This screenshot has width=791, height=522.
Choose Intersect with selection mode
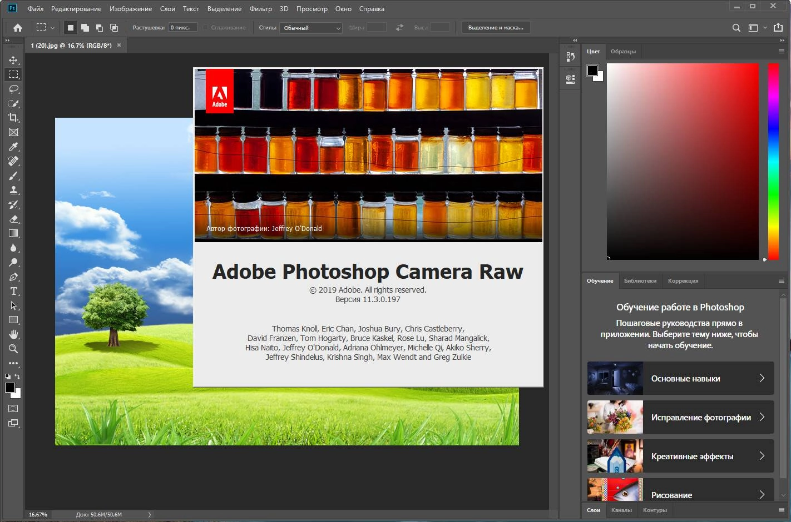(x=114, y=28)
